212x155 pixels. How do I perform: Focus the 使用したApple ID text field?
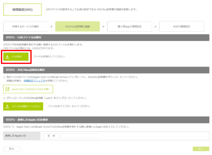point(79,136)
